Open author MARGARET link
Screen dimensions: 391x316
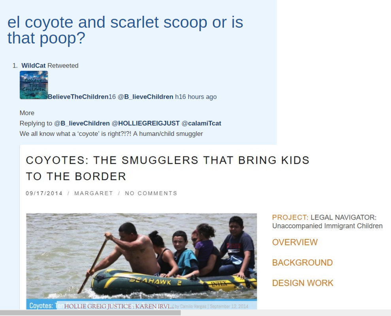click(x=94, y=194)
